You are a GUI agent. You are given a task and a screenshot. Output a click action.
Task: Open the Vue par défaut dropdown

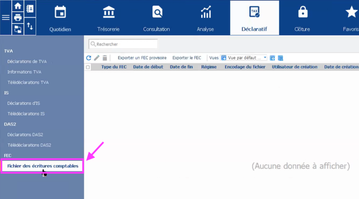tap(244, 58)
